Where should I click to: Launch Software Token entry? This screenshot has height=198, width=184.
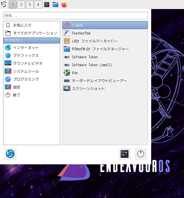(x=105, y=57)
